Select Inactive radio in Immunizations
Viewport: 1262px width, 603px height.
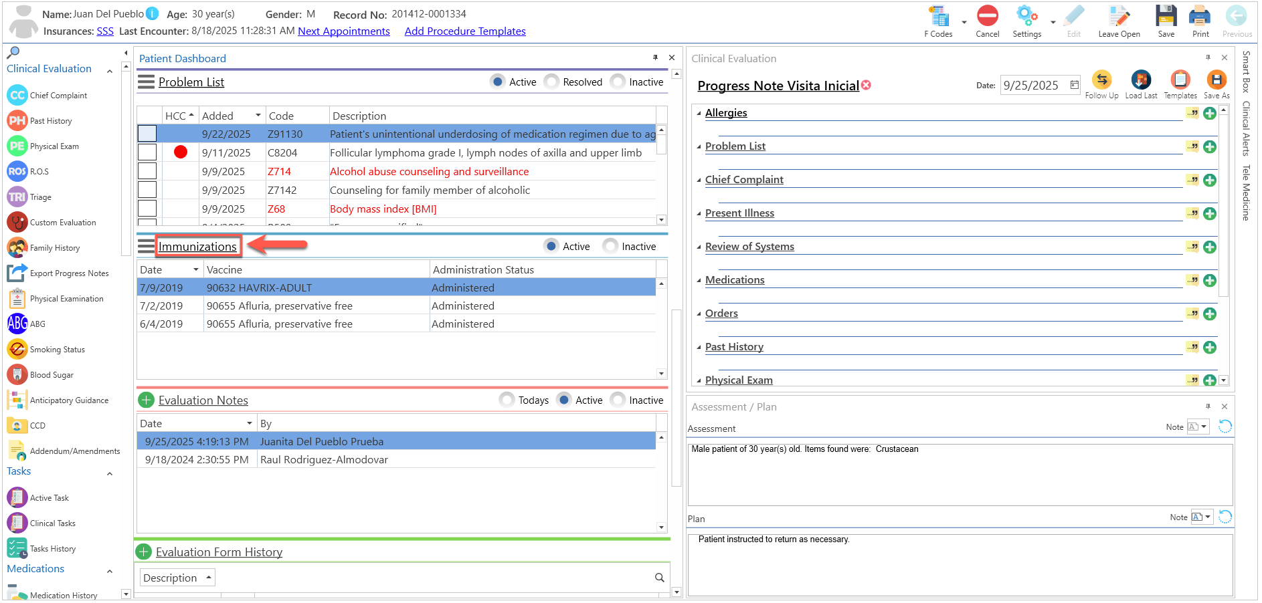tap(610, 246)
